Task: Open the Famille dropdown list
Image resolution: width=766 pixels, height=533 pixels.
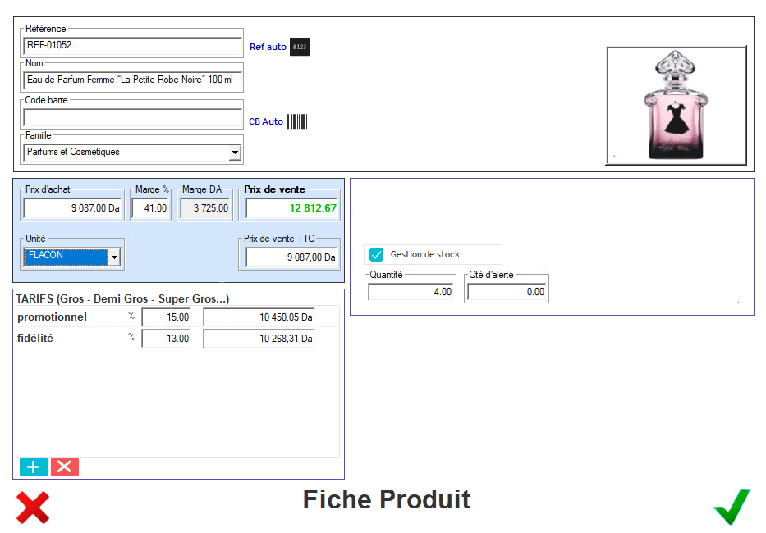Action: tap(235, 153)
